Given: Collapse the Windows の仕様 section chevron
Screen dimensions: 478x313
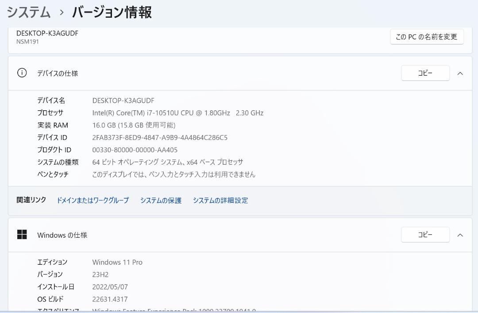Looking at the screenshot, I should (460, 235).
